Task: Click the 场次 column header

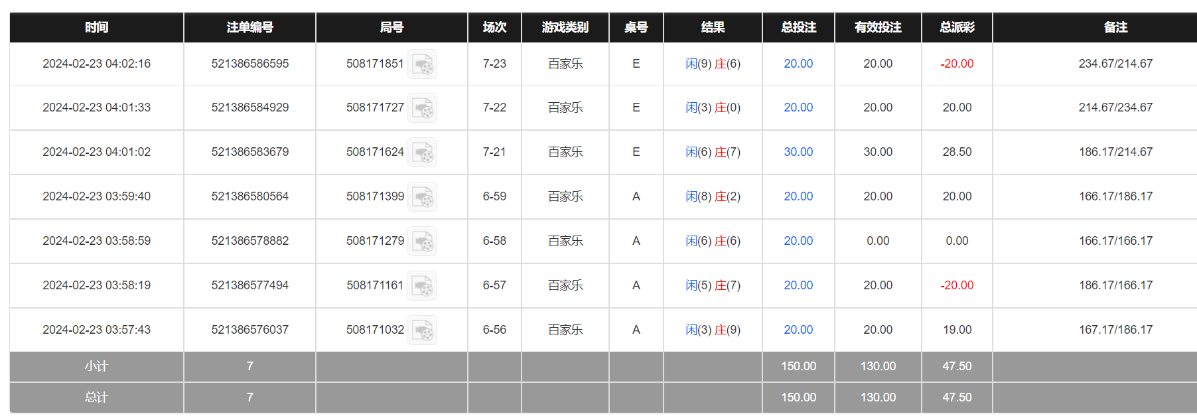Action: [494, 27]
